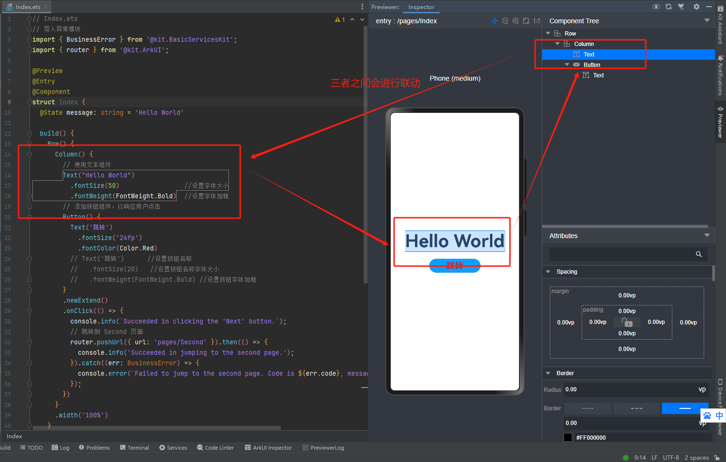Collapse the Button node in Component Tree
This screenshot has height=462, width=726.
point(567,65)
